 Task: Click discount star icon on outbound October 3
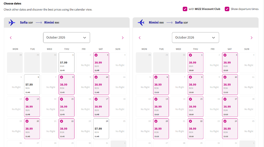click(x=96, y=55)
